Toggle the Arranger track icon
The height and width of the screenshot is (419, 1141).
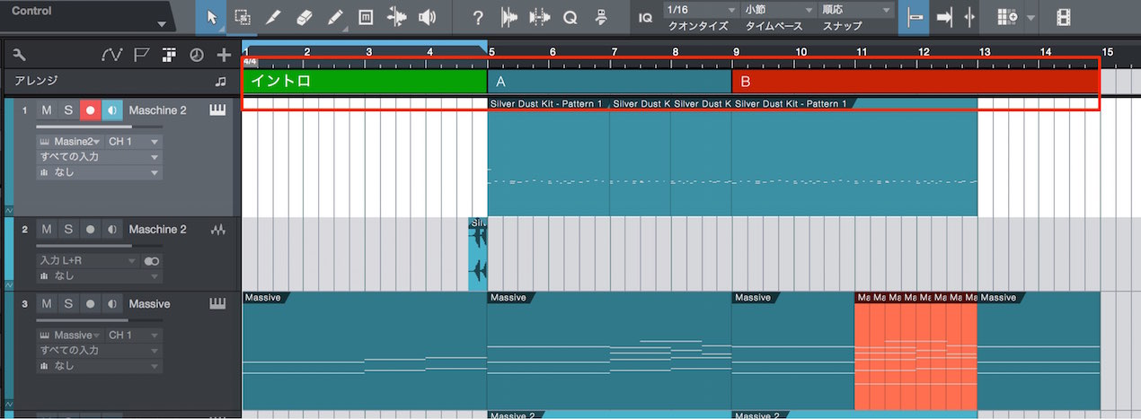click(169, 56)
